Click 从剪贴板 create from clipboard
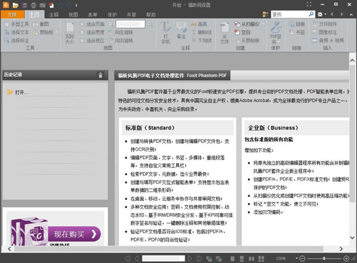 247,41
